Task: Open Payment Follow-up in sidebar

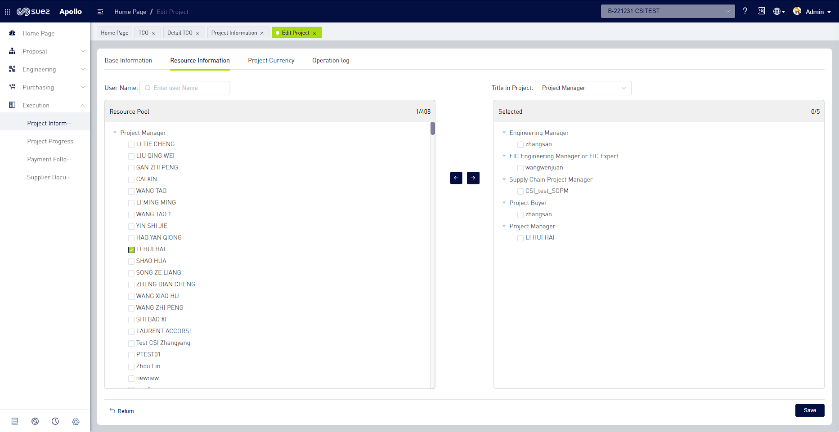Action: click(x=49, y=159)
